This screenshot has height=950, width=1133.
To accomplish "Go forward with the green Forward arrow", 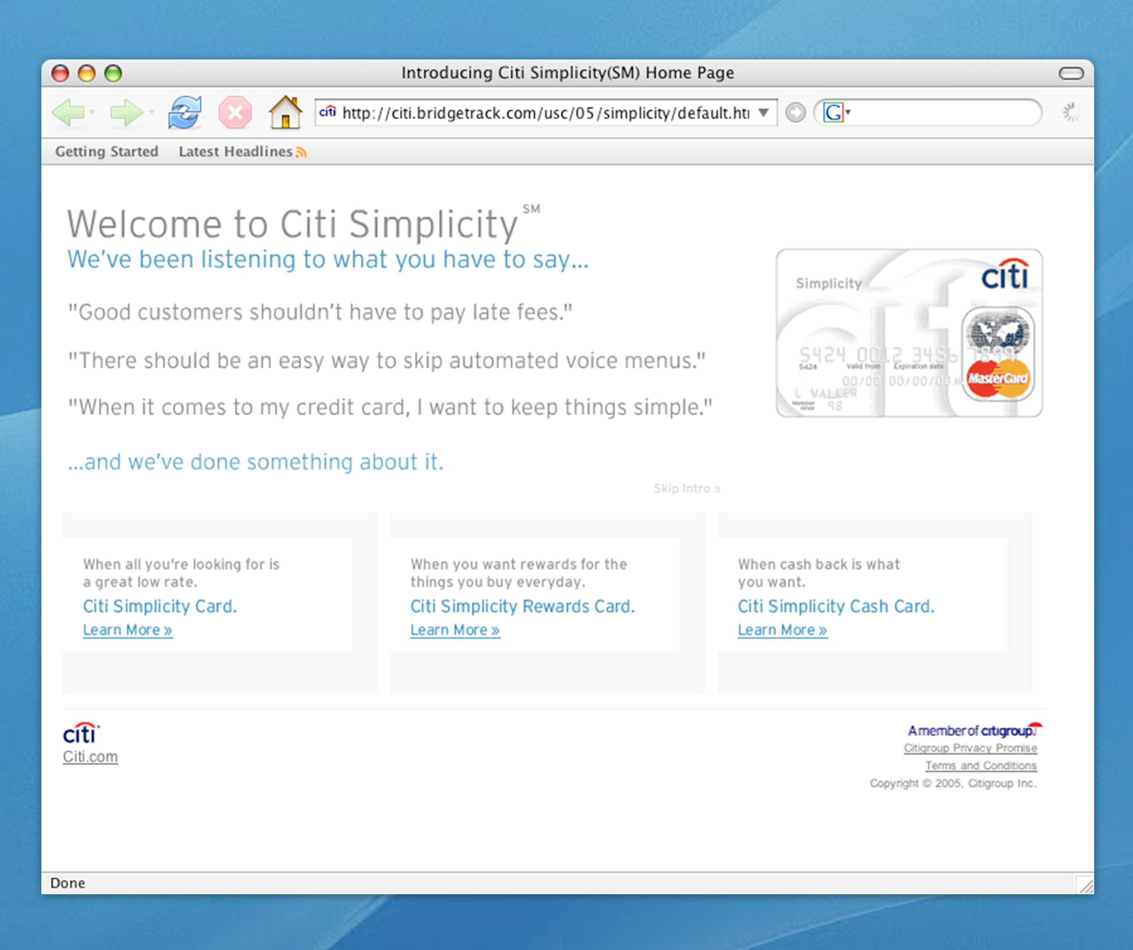I will (126, 113).
